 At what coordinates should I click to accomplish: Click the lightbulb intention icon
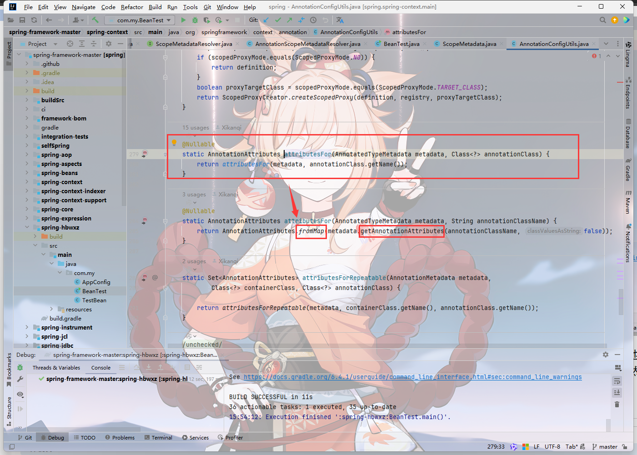[174, 143]
